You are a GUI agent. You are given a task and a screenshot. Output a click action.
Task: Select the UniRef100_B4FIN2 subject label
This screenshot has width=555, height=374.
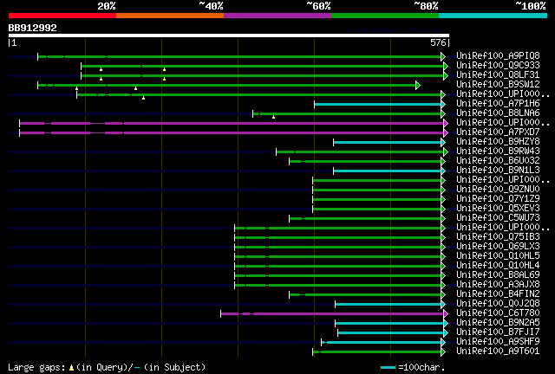point(498,294)
